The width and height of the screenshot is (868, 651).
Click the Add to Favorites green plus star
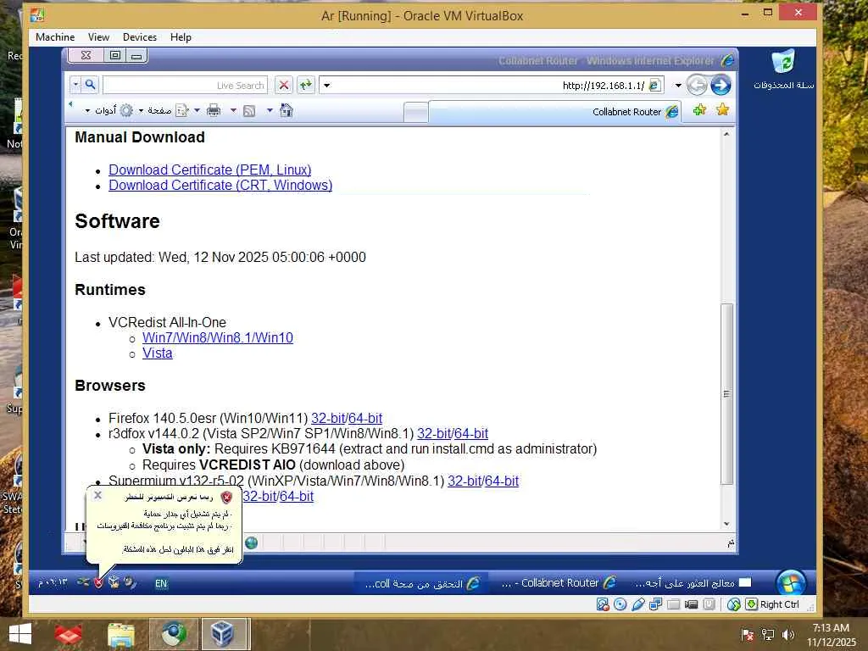(699, 109)
